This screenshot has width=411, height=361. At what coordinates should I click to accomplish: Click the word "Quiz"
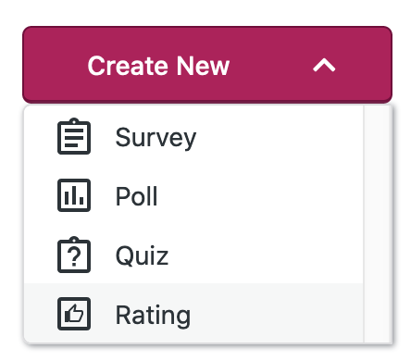point(142,255)
